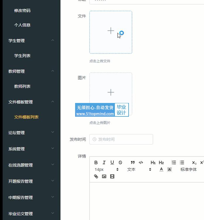Toggle subscript formatting

click(194, 163)
